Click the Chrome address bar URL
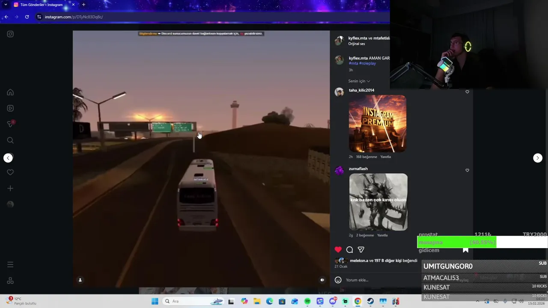548x308 pixels. pos(74,17)
